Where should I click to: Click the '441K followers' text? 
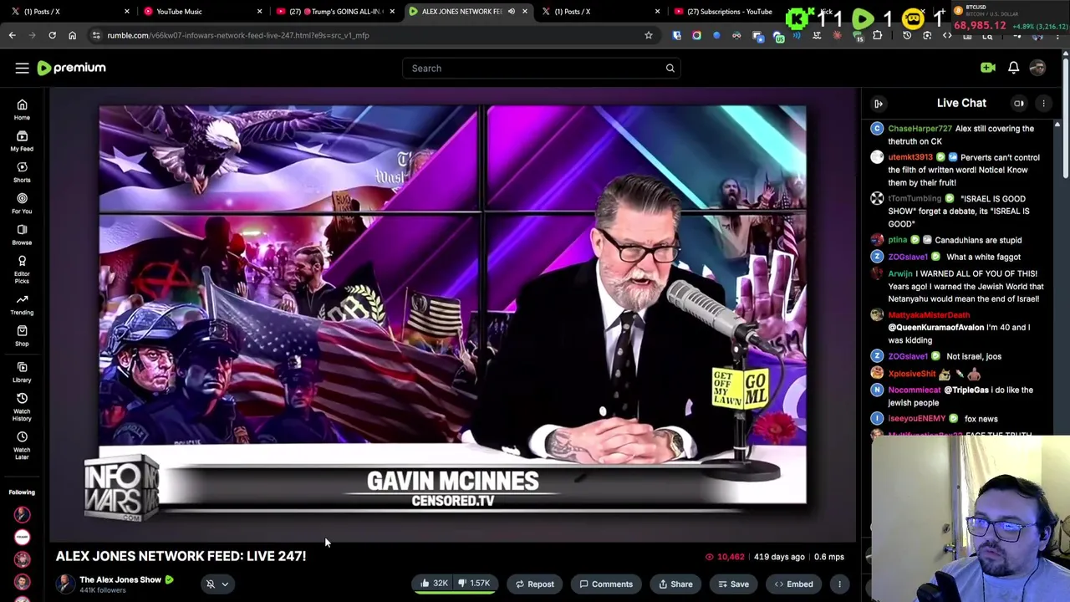tap(102, 590)
